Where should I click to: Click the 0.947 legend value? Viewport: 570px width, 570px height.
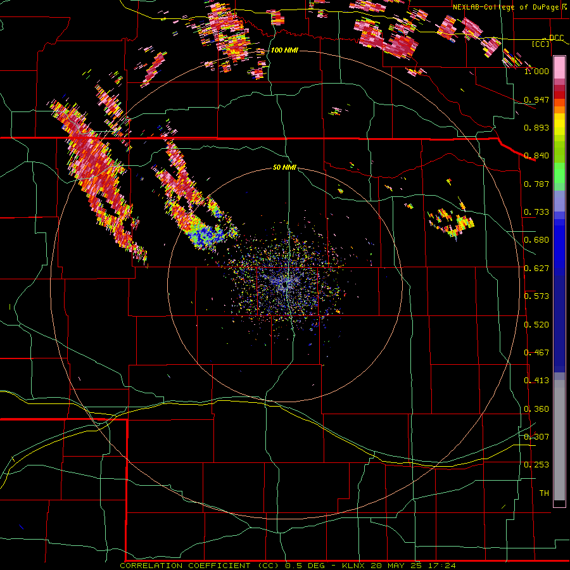click(x=536, y=99)
